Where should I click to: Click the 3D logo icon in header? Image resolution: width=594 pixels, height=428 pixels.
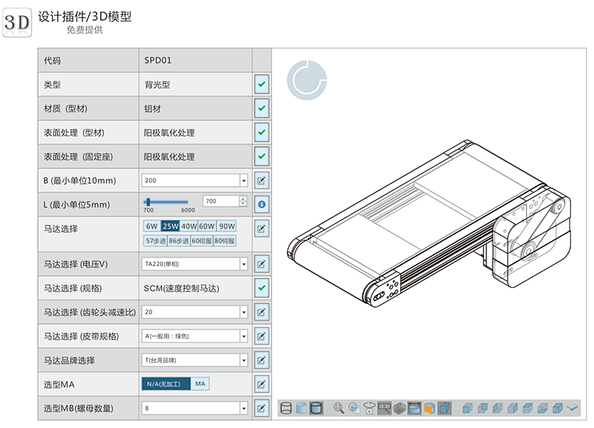tap(16, 23)
